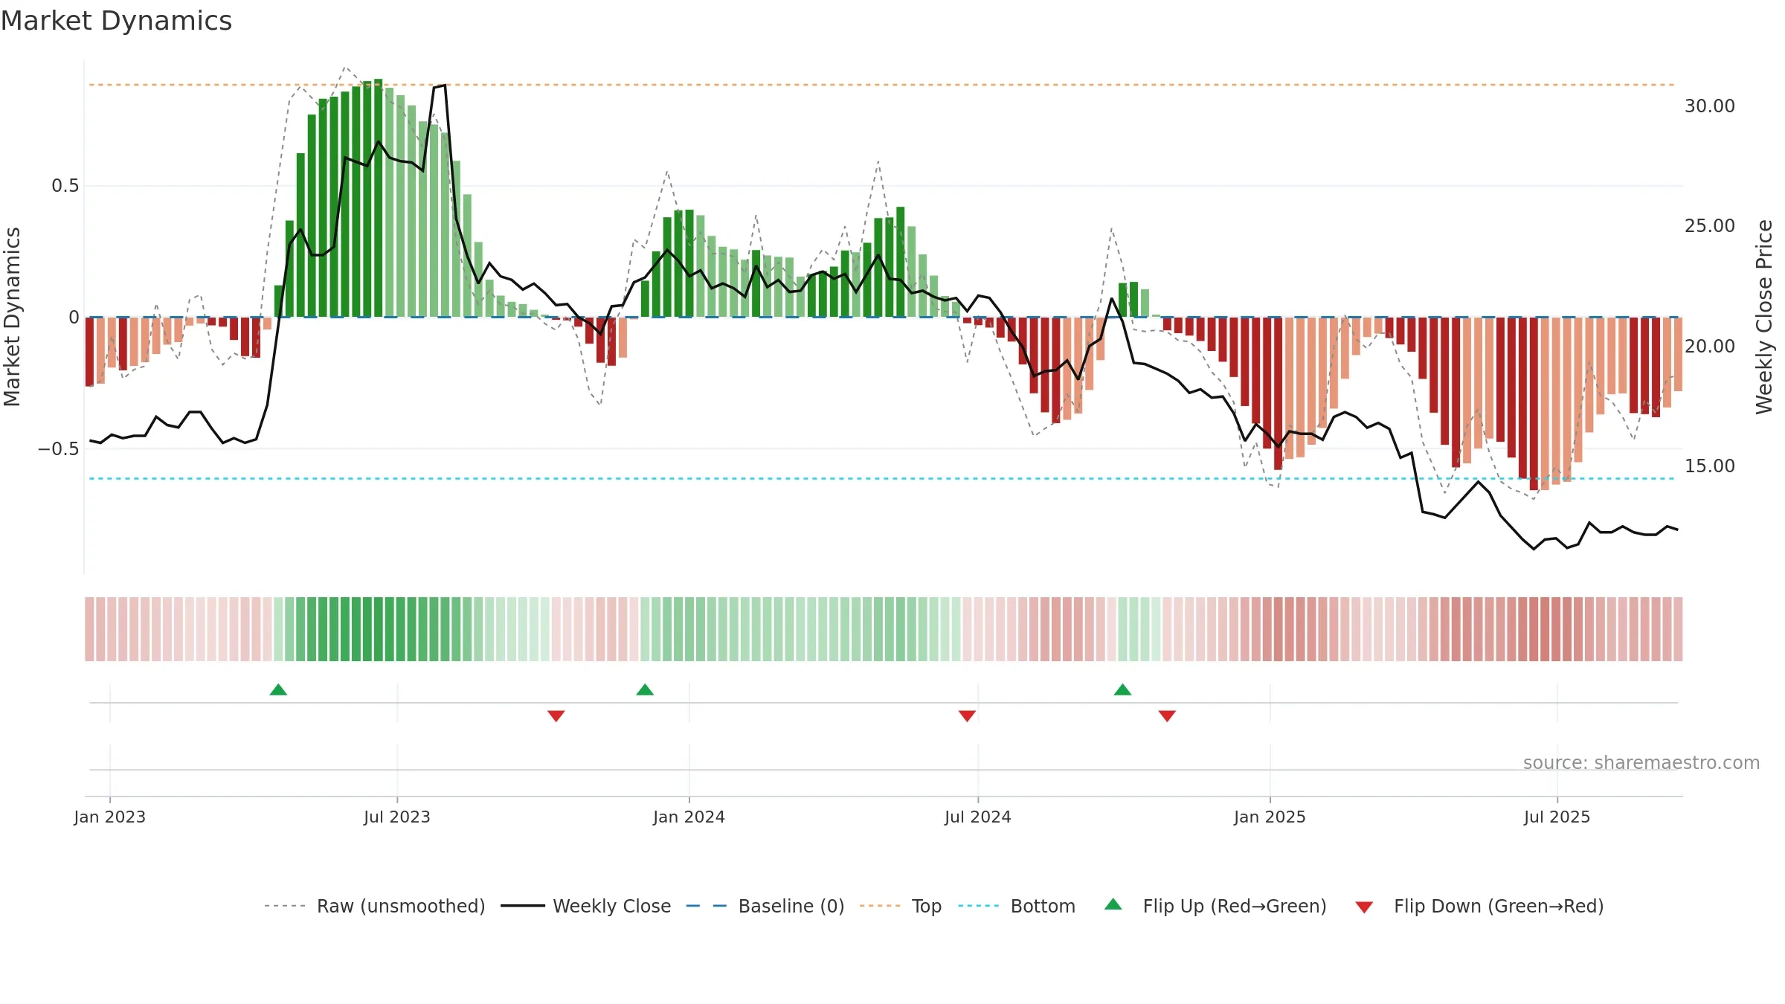1785x1004 pixels.
Task: Click the 20.00 price axis label
Action: click(1709, 346)
